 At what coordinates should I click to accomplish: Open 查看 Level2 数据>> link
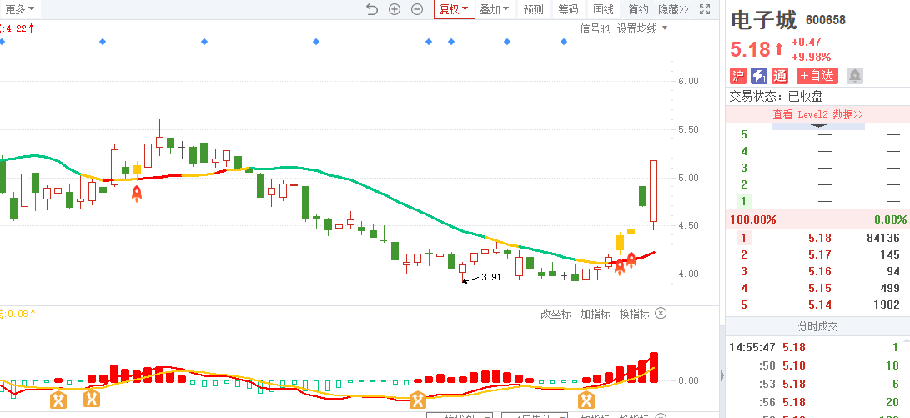817,114
